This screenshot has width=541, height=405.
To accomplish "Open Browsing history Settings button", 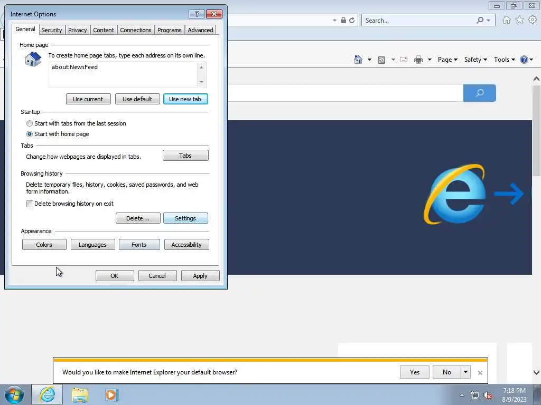I will click(x=185, y=218).
